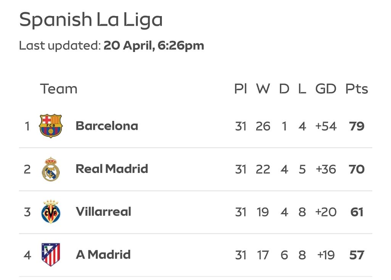Screen dimensions: 391x280
Task: Click the Spanish La Liga heading
Action: [91, 20]
